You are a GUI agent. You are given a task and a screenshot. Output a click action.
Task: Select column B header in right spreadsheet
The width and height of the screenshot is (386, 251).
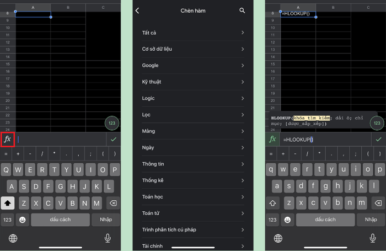pos(333,7)
